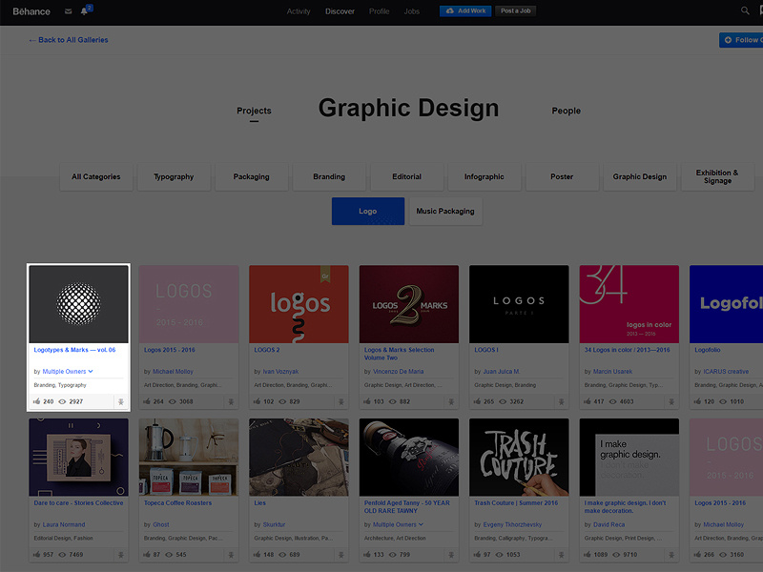Switch to the People tab

(x=566, y=111)
